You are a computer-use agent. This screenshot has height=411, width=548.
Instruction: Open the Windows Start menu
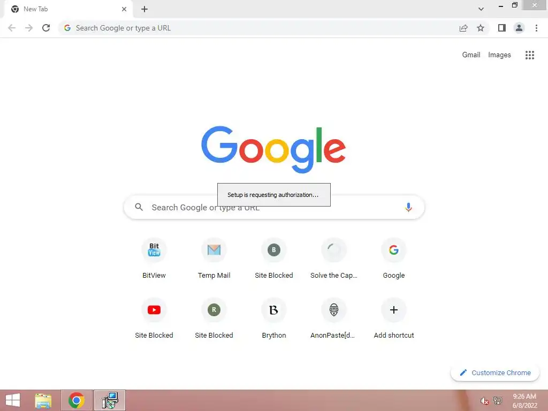(13, 400)
